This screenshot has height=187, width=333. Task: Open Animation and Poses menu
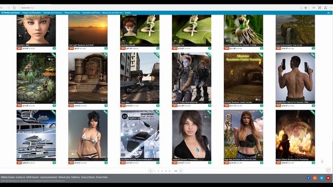91,12
